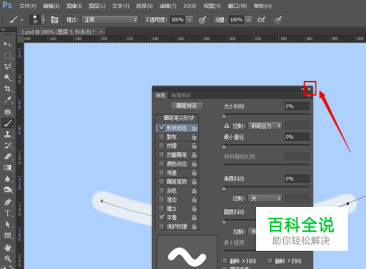Open the 文件(F) menu
This screenshot has width=366, height=269.
28,6
